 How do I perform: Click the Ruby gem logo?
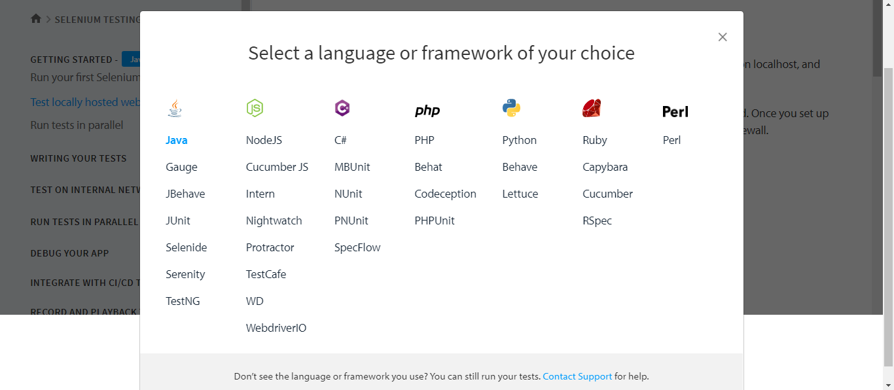(x=592, y=109)
